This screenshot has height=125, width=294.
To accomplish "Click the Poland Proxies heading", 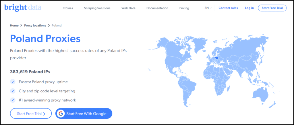I will (x=45, y=39).
